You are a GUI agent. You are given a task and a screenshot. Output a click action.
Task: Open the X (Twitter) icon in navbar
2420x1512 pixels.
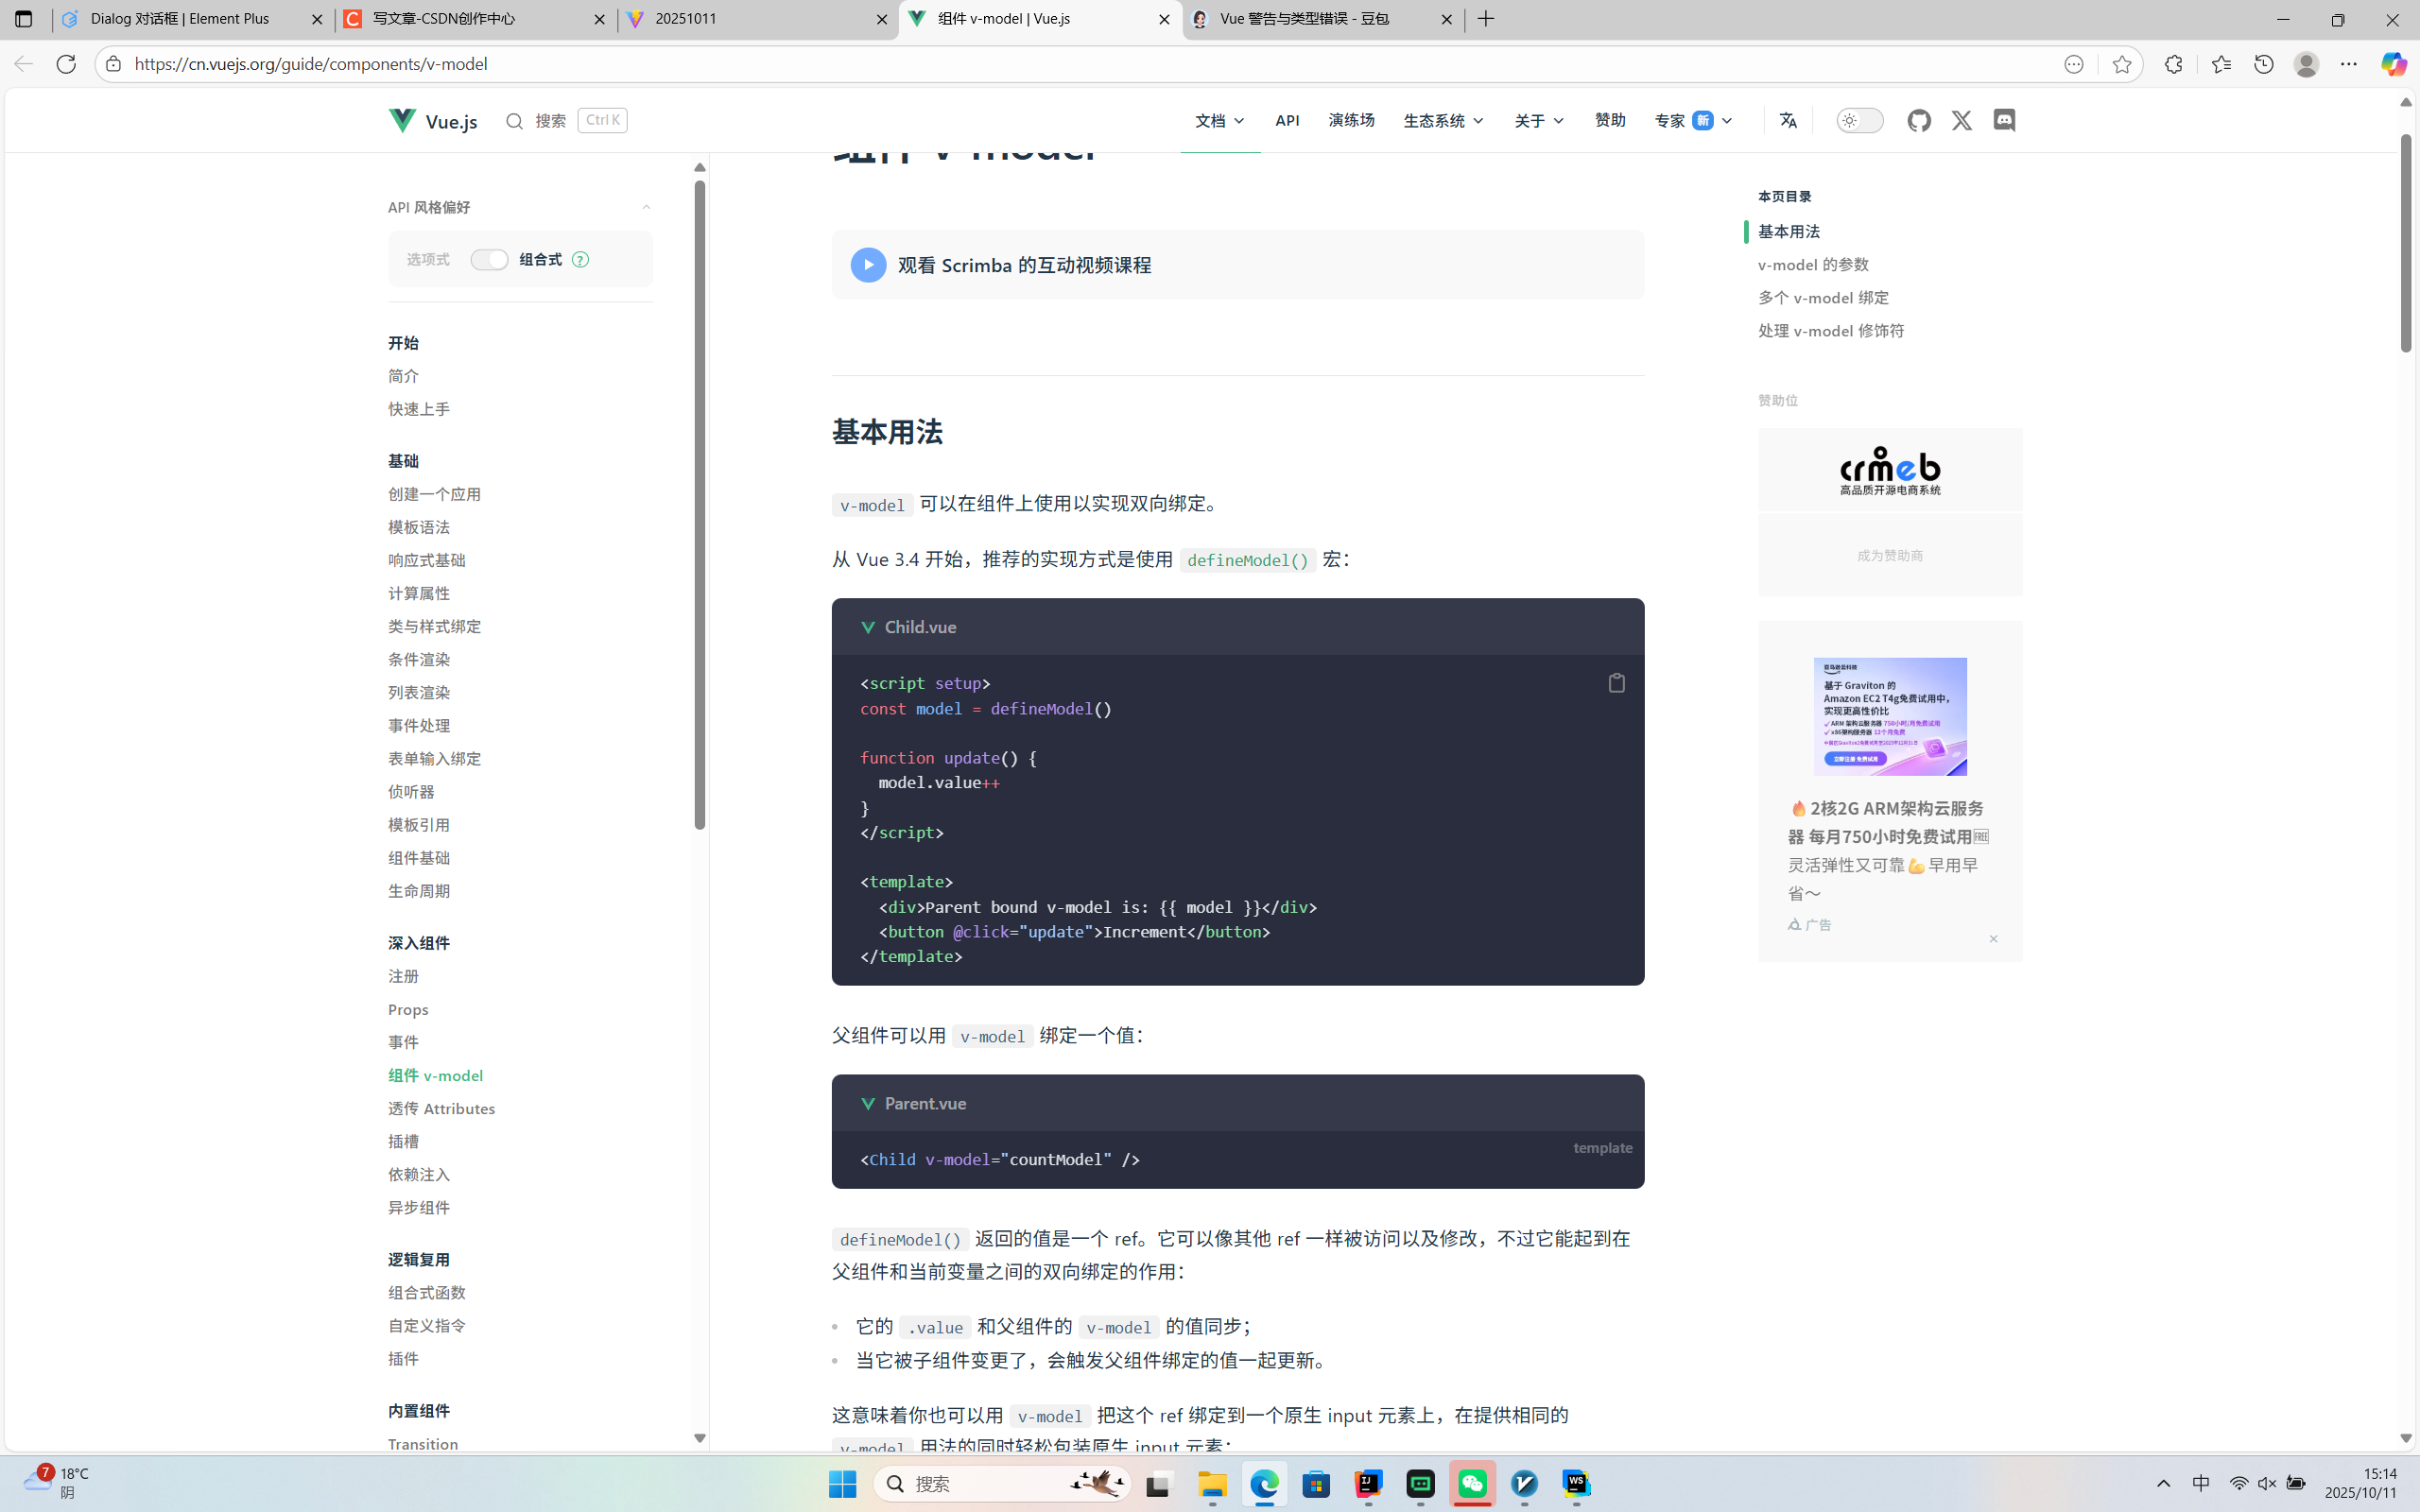tap(1961, 120)
